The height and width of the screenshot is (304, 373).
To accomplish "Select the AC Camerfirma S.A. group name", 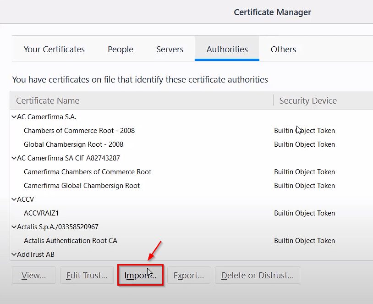I will 46,117.
